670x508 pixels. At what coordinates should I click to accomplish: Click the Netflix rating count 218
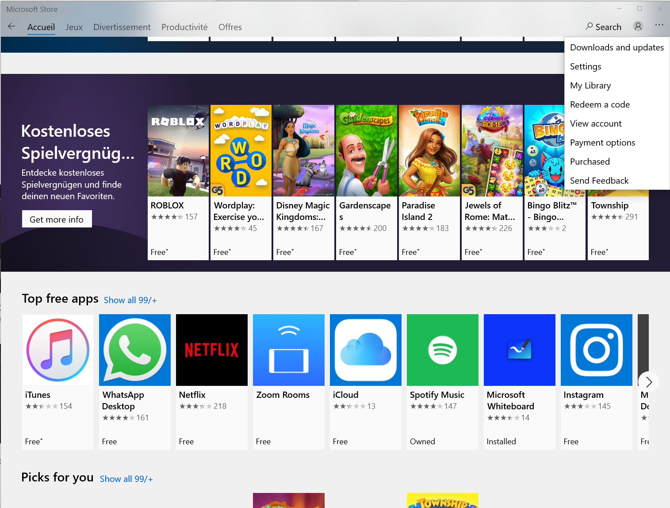click(220, 406)
